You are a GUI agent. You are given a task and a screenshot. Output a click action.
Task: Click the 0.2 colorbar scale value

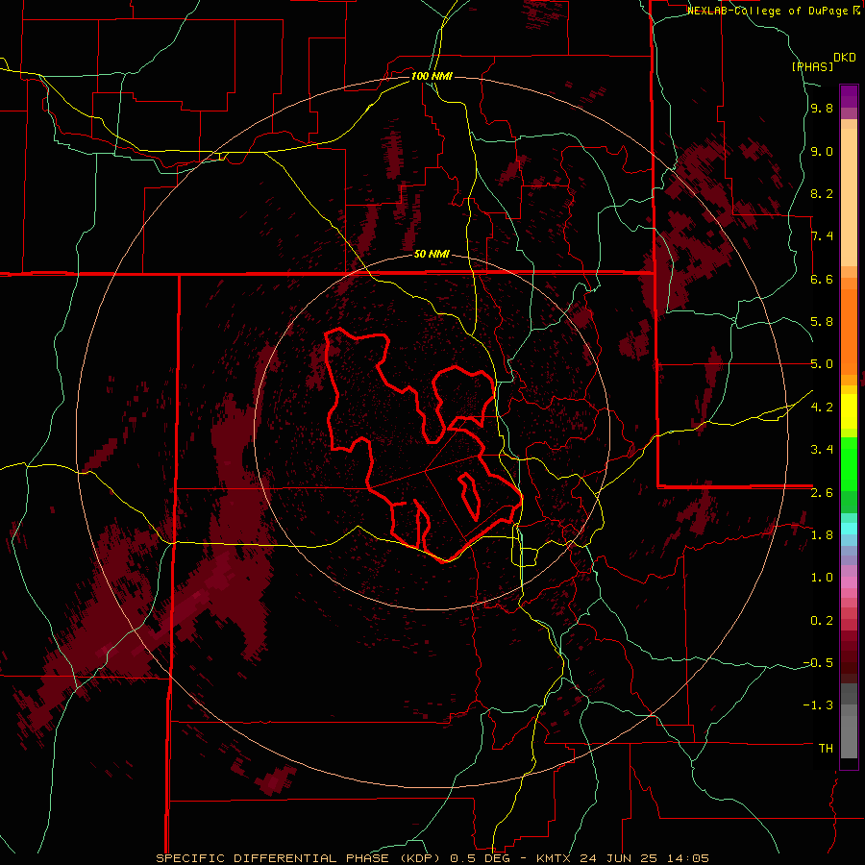[x=822, y=621]
